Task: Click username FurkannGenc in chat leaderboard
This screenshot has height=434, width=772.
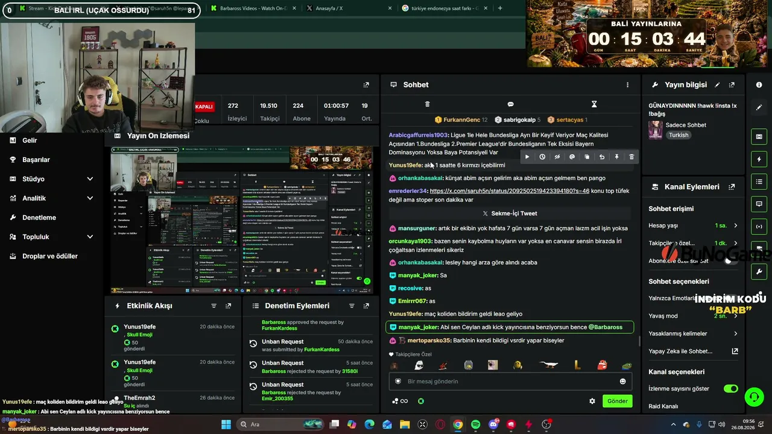Action: coord(461,120)
